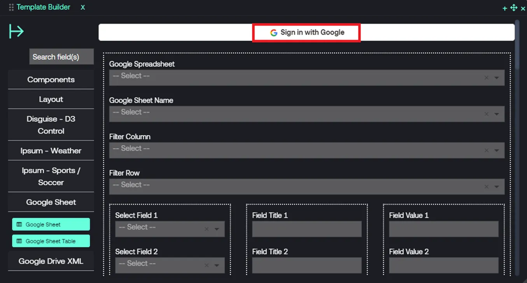Screen dimensions: 527x283
Task: Click the move arrows icon in top right
Action: click(x=514, y=8)
